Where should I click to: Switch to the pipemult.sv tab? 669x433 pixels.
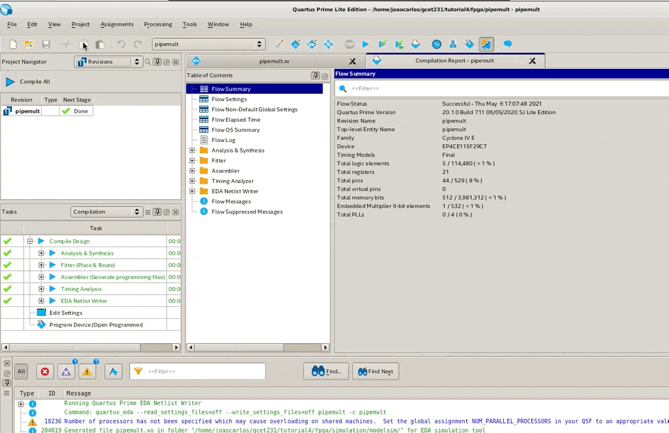[x=274, y=61]
